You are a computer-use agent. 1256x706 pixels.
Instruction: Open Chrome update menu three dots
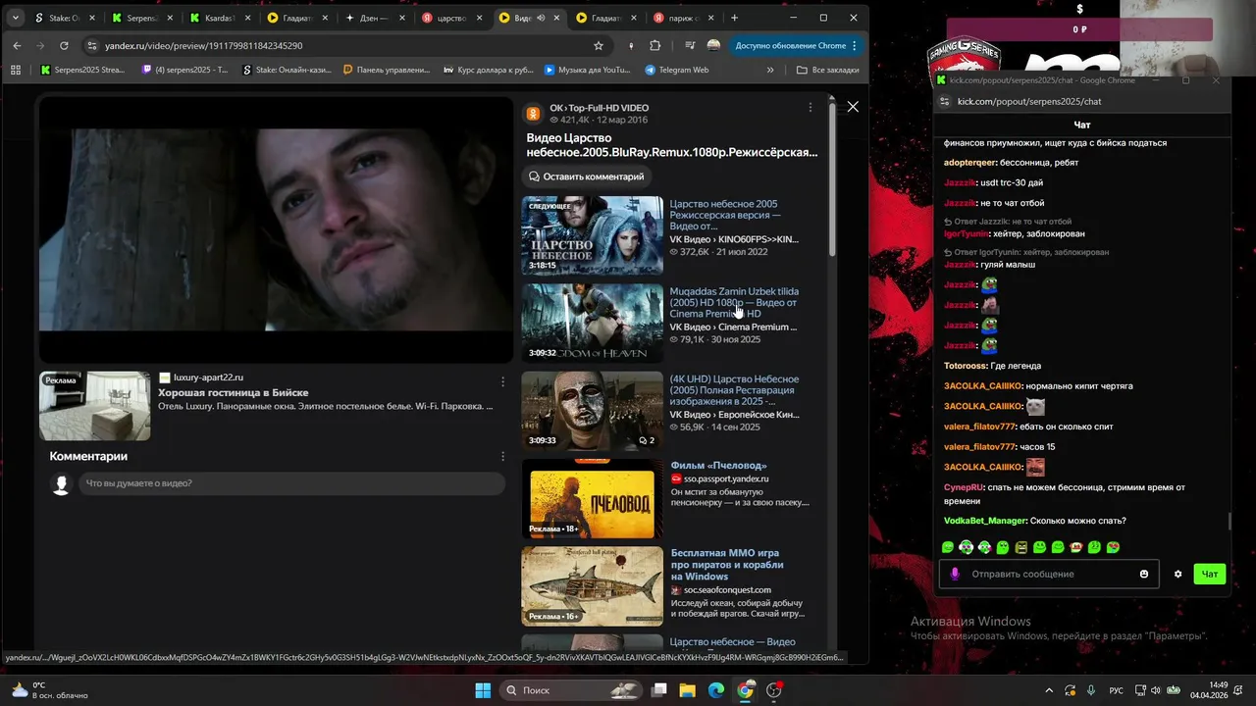[x=854, y=45]
